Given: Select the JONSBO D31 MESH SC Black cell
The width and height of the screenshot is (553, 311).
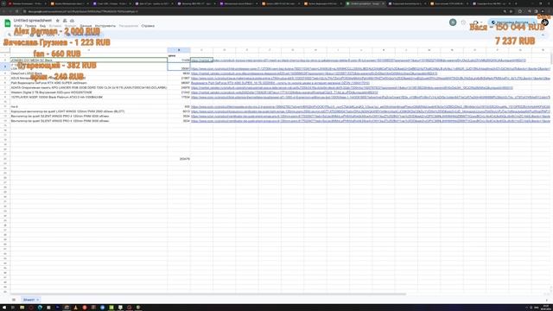Looking at the screenshot, I should pos(88,60).
